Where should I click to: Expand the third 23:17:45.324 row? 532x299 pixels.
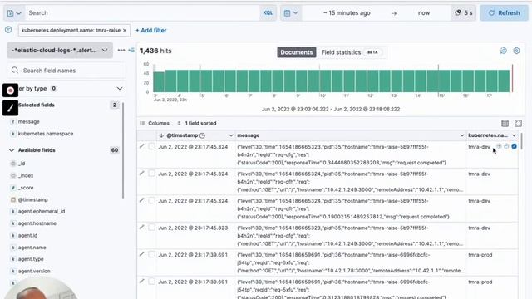tap(142, 200)
